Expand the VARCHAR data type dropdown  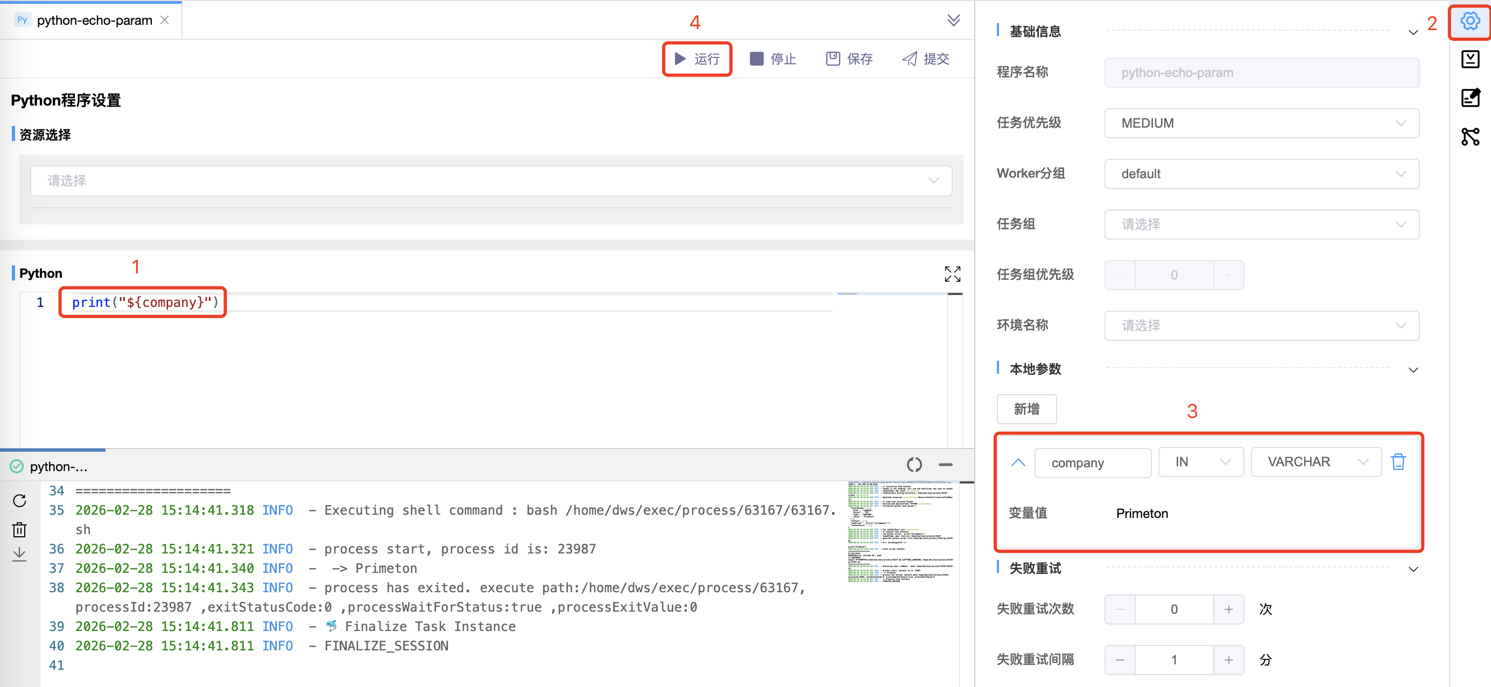(1316, 461)
